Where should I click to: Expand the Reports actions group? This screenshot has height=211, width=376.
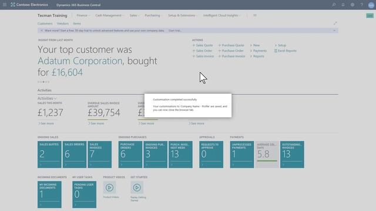point(257,56)
